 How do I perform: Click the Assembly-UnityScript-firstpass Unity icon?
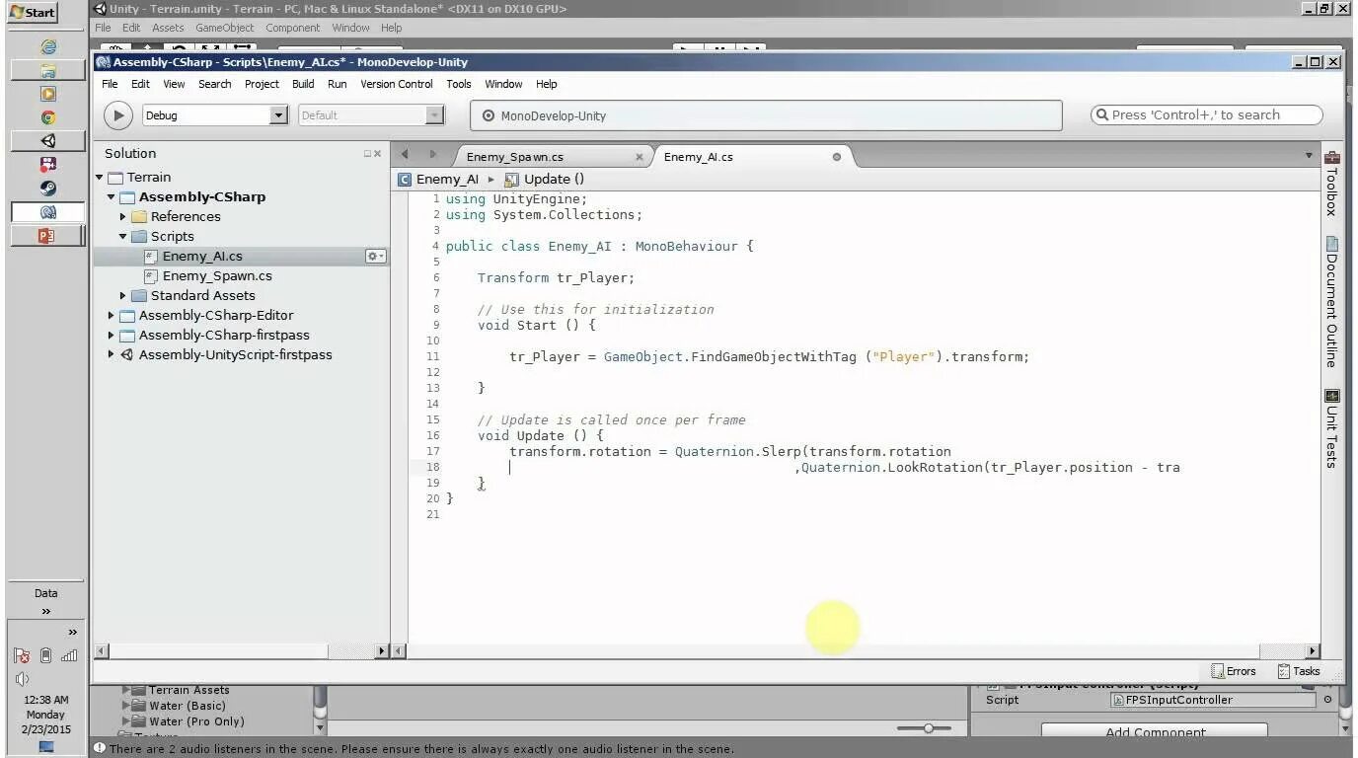tap(126, 355)
